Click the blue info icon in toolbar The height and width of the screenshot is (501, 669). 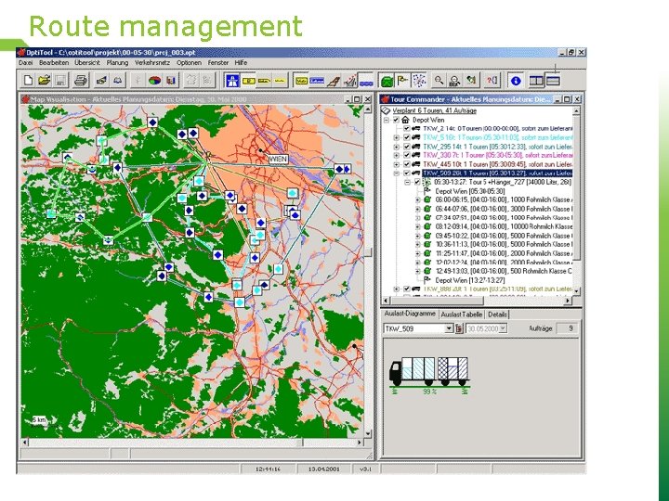click(515, 81)
